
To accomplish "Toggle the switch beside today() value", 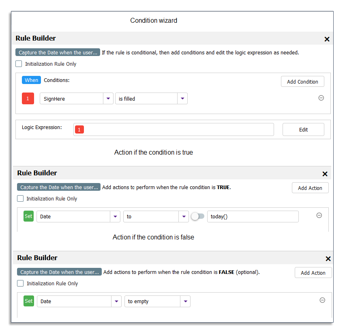I will tap(197, 216).
